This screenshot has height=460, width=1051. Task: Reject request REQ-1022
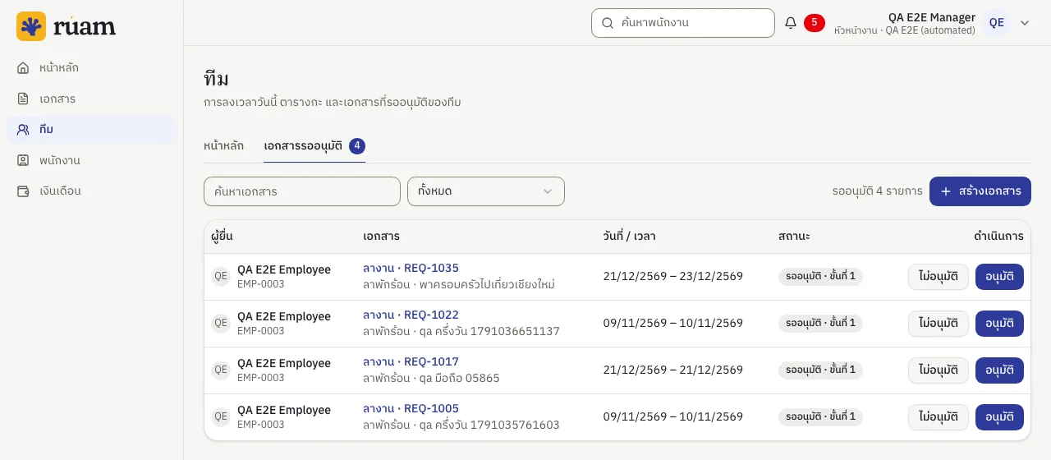tap(939, 324)
